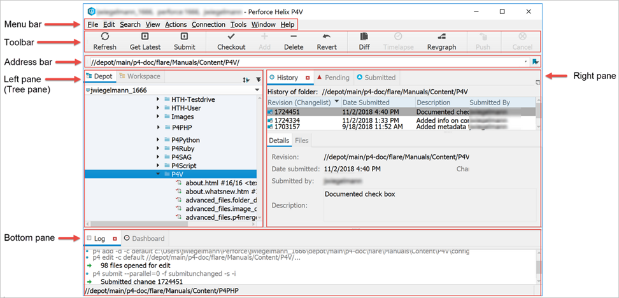Click the Refresh toolbar icon
619x298 pixels.
104,37
